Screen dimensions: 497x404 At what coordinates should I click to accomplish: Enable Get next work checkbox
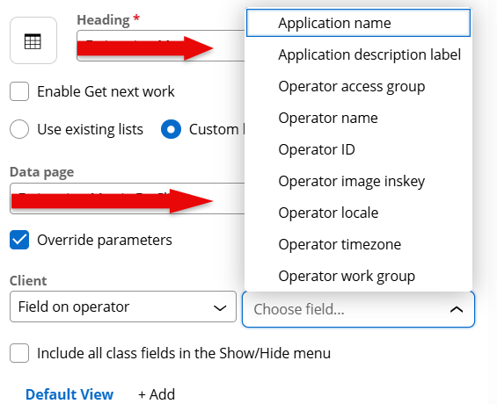tap(19, 91)
